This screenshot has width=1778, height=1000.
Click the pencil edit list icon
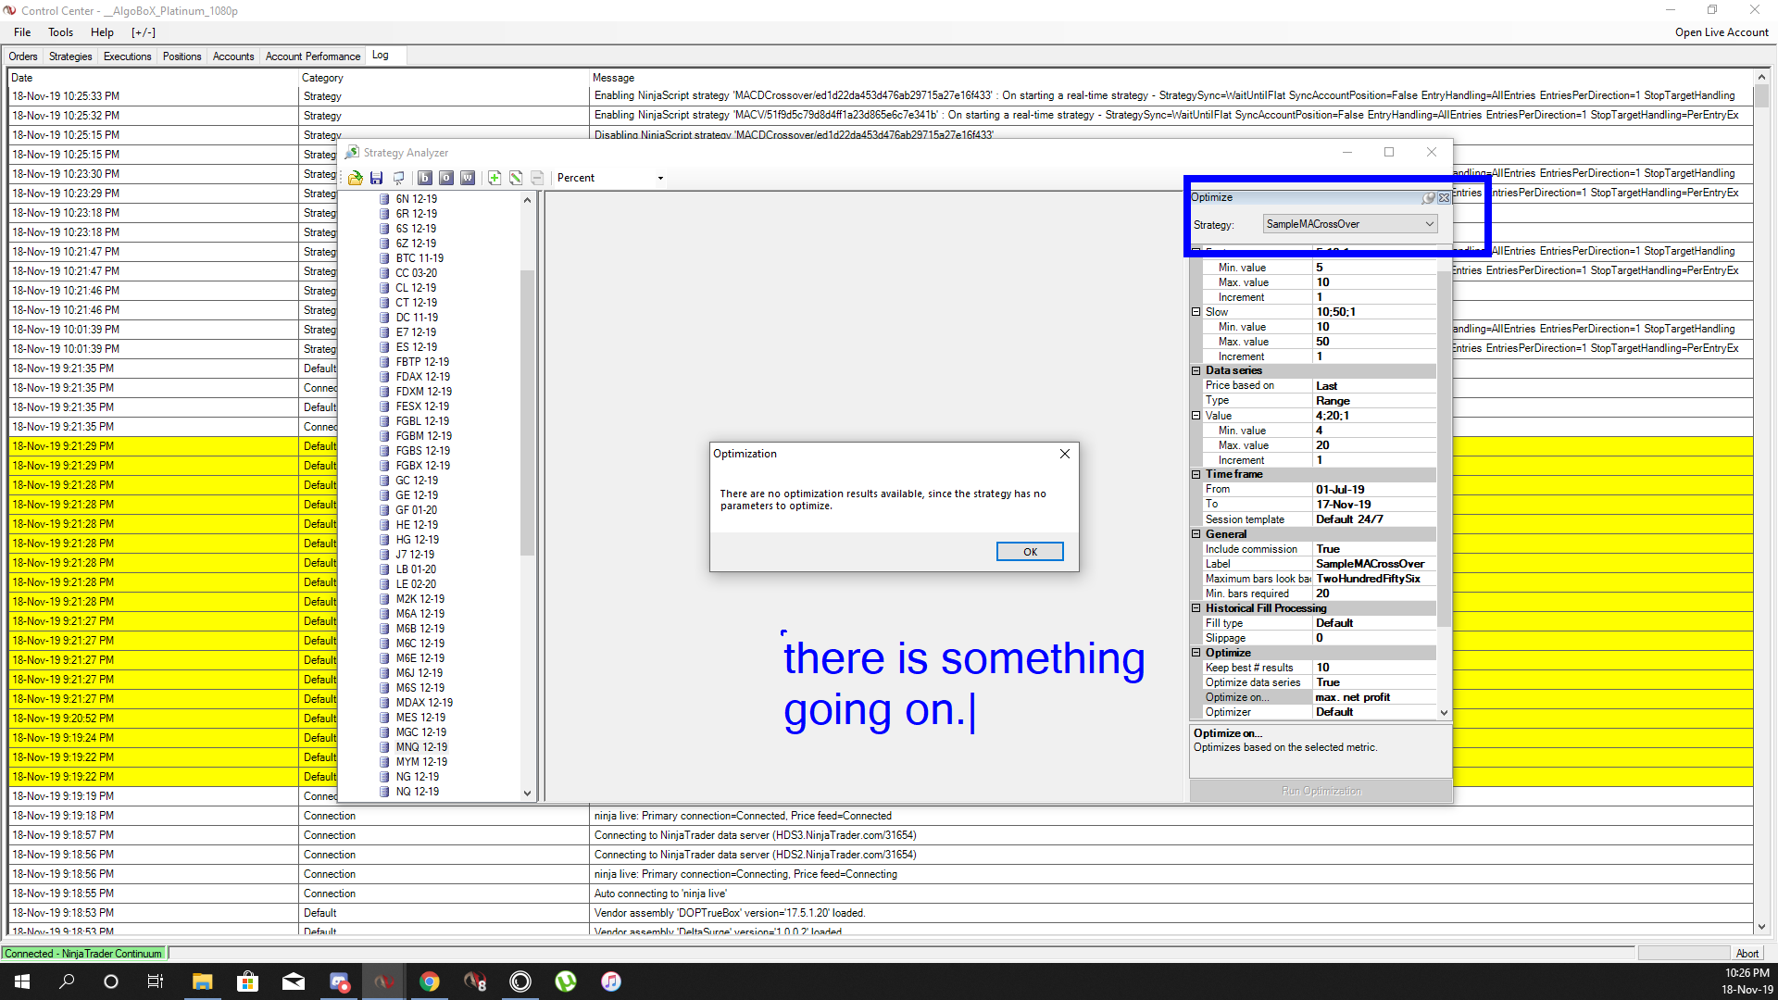point(516,178)
